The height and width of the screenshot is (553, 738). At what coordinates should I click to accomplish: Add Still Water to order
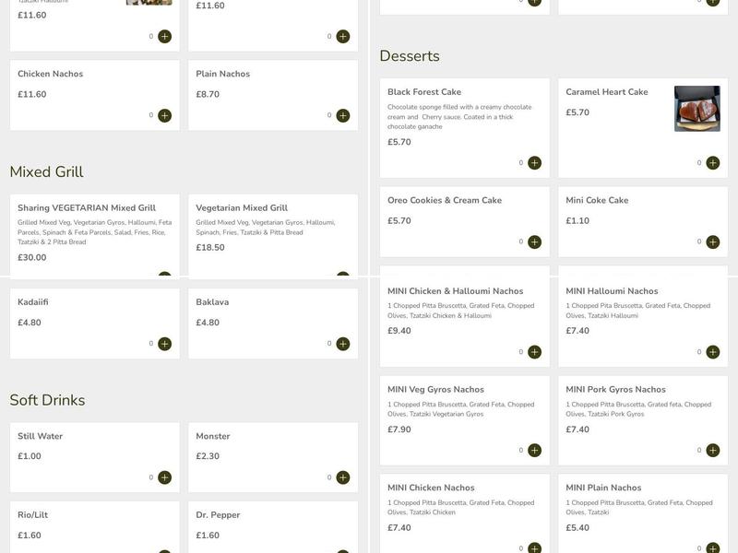tap(164, 477)
